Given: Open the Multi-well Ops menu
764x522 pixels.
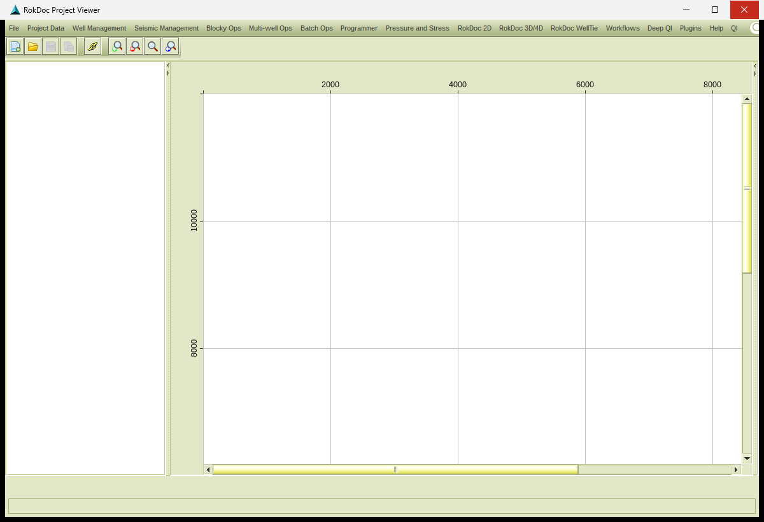Looking at the screenshot, I should tap(271, 28).
